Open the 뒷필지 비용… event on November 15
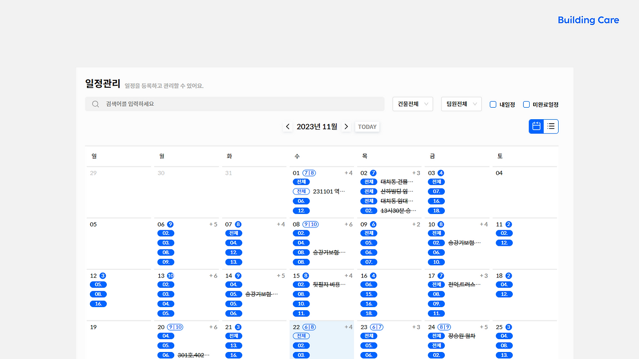Screen dimensions: 639x359 click(329, 285)
